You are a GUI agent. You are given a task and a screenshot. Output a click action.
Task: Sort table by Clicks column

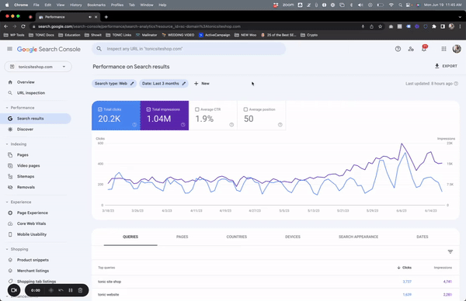click(x=404, y=268)
